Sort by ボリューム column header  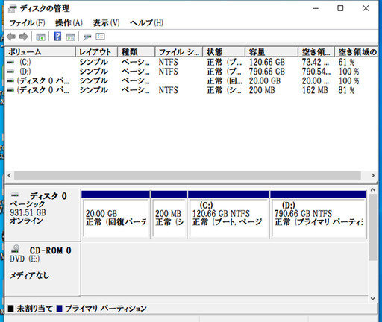point(40,52)
